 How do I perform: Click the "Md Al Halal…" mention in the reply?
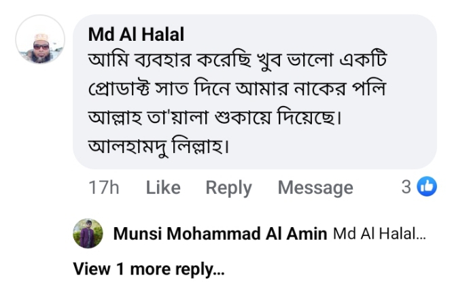tap(379, 235)
